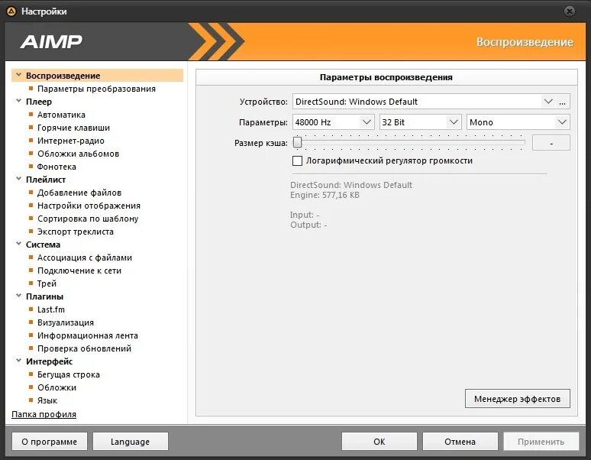Click the Language button
Screen dimensions: 591x460
tap(130, 442)
